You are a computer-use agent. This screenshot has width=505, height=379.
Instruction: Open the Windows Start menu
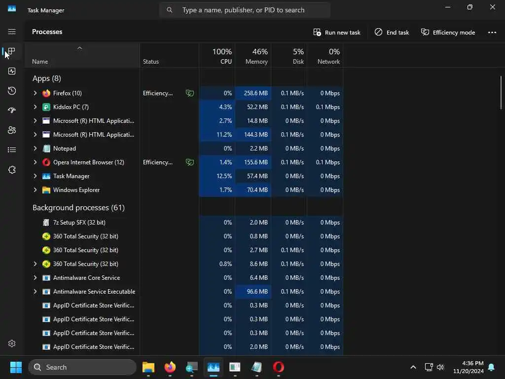16,367
